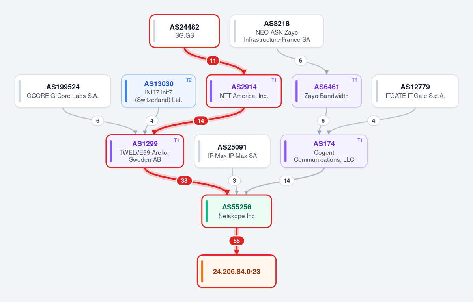
Task: Select gray badge 14 from Cogent
Action: (x=286, y=181)
